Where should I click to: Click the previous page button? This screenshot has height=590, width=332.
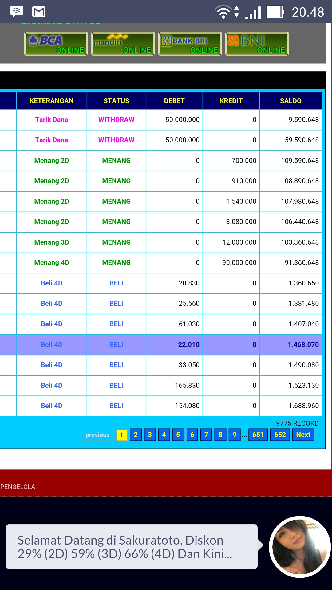(x=97, y=435)
